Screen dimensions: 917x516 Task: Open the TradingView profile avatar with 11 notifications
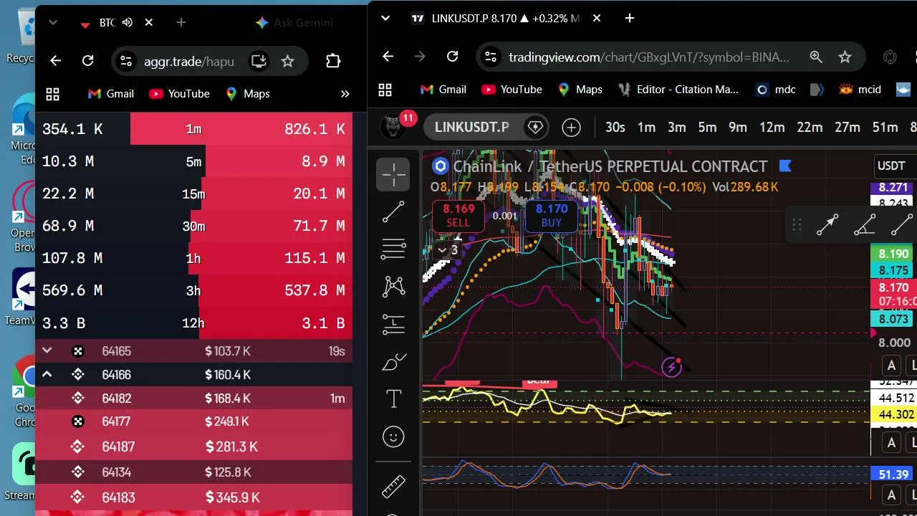pyautogui.click(x=393, y=128)
